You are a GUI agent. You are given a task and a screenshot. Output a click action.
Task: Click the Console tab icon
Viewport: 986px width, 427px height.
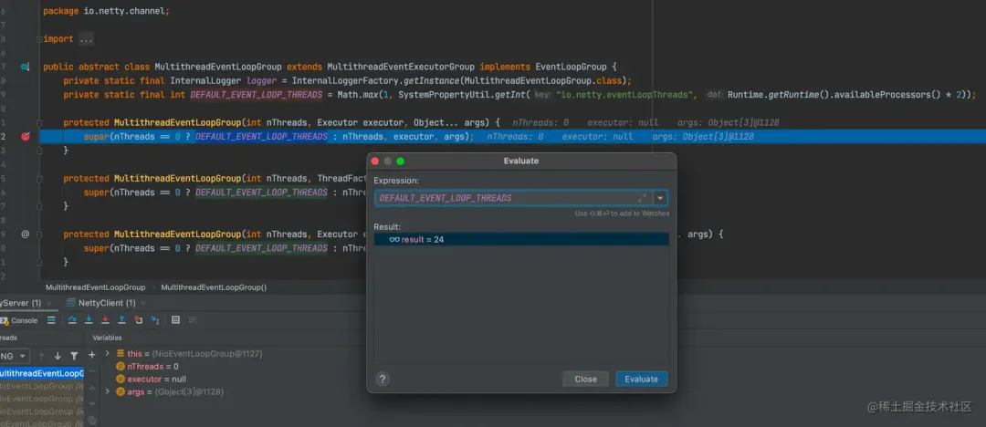pos(4,321)
